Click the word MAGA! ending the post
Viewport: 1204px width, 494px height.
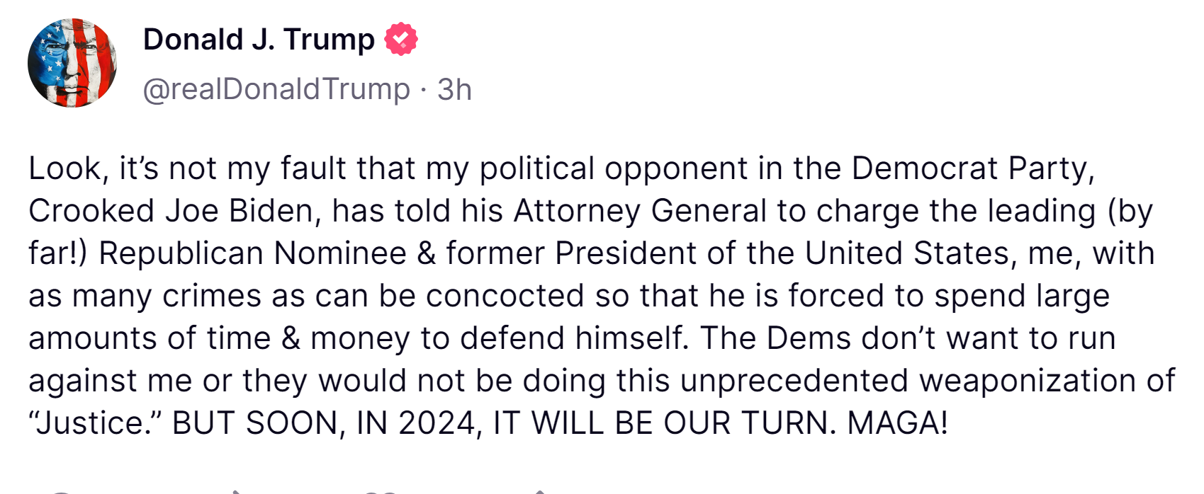(897, 423)
